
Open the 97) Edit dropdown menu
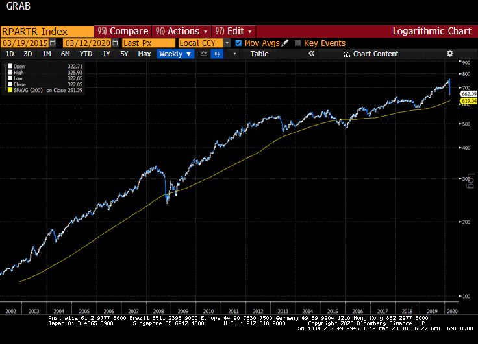[234, 31]
